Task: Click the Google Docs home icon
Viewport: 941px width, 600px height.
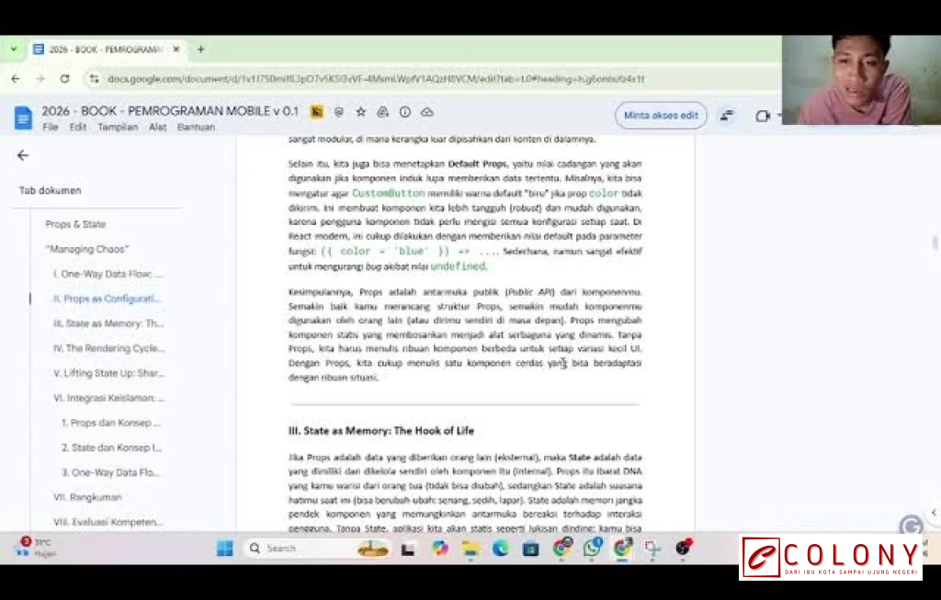Action: pos(23,117)
